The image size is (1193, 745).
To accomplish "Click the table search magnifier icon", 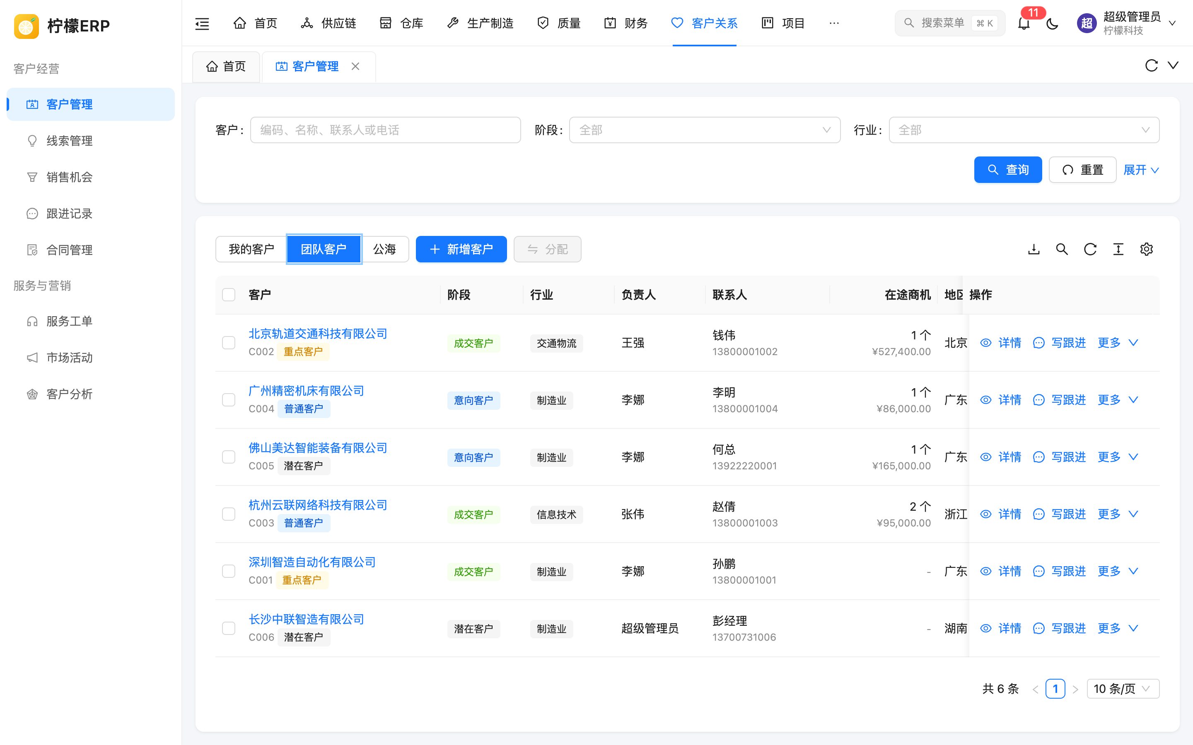I will pyautogui.click(x=1062, y=249).
